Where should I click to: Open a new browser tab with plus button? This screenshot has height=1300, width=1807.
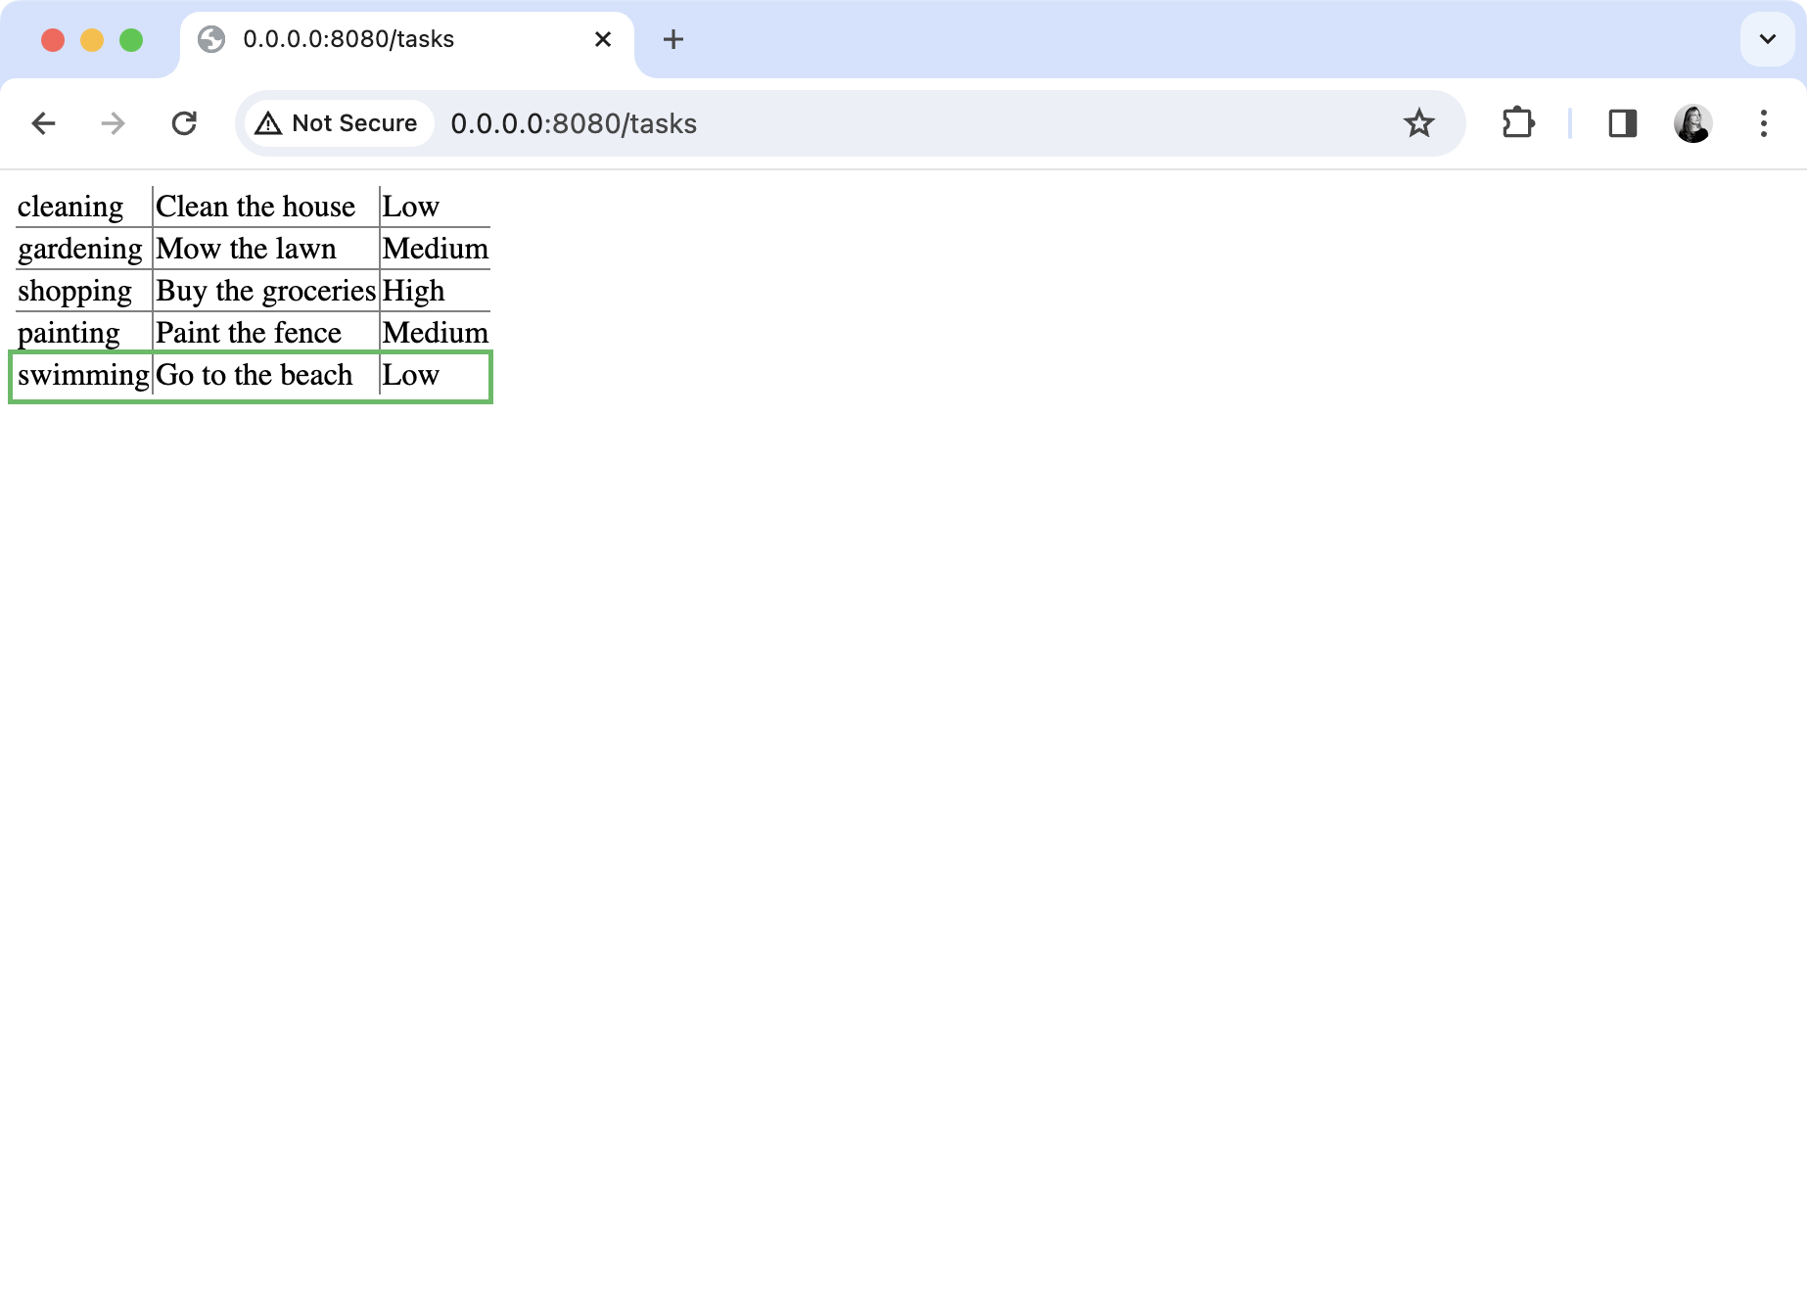(672, 39)
